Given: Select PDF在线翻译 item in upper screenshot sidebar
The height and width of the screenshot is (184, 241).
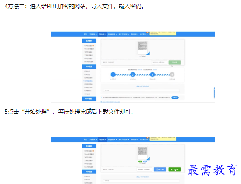Looking at the screenshot, I should [x=89, y=46].
